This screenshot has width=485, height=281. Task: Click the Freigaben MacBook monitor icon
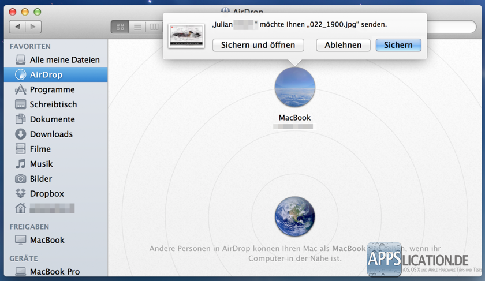tap(20, 240)
